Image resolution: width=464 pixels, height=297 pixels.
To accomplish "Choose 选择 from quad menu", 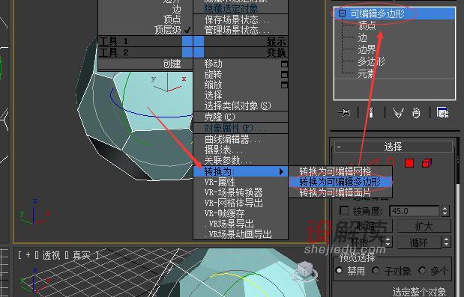I will [x=214, y=95].
